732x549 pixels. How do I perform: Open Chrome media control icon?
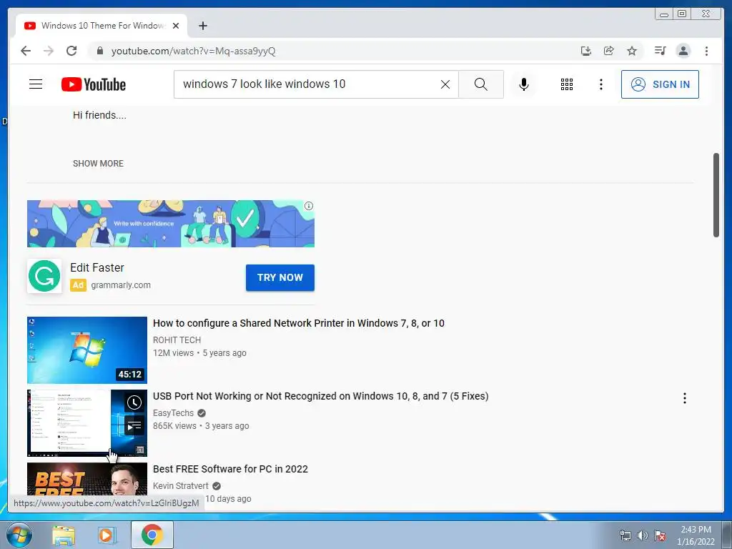660,51
